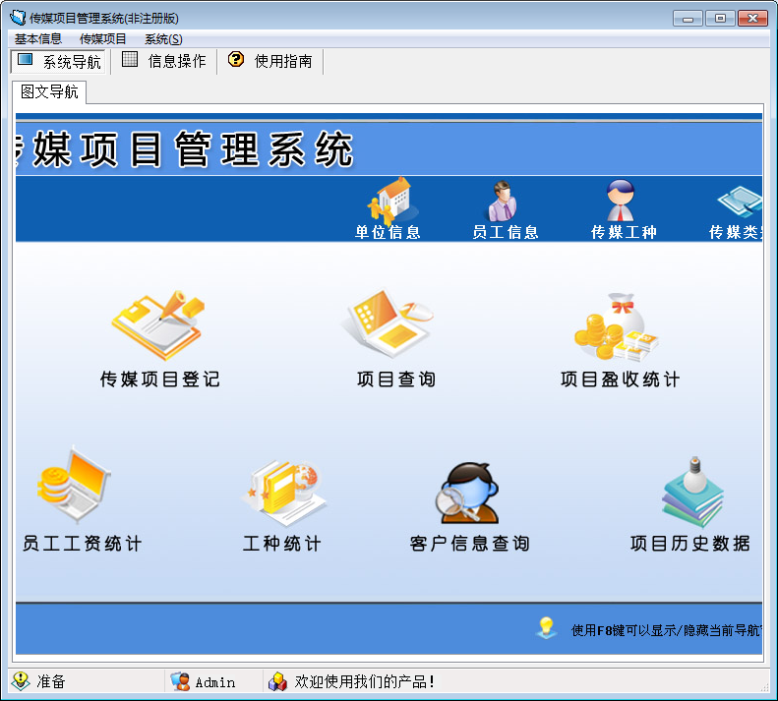Click the F8 navigation hint text
The width and height of the screenshot is (778, 701).
(666, 630)
